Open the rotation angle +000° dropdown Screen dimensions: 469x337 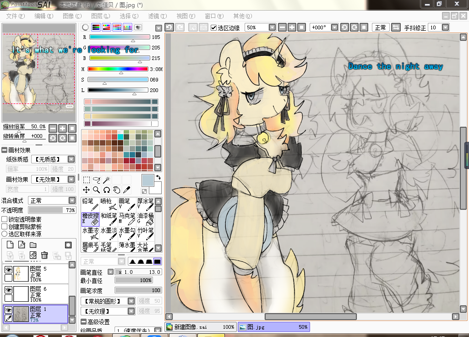335,27
